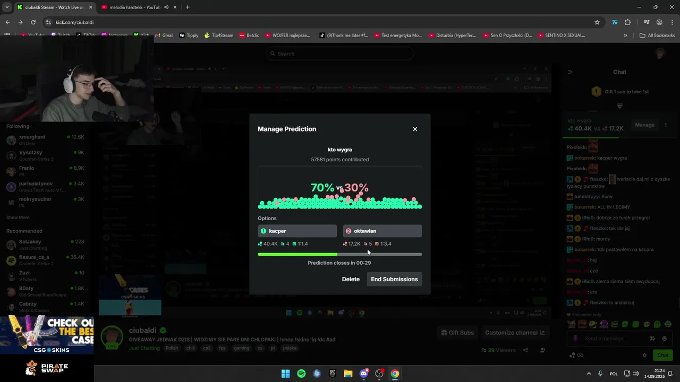Expand Following list with Show More
The width and height of the screenshot is (680, 382).
(x=18, y=218)
